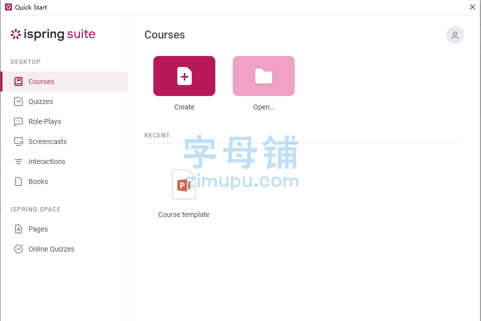Open the Online Quizzes circled check icon
The width and height of the screenshot is (481, 321).
coord(18,249)
